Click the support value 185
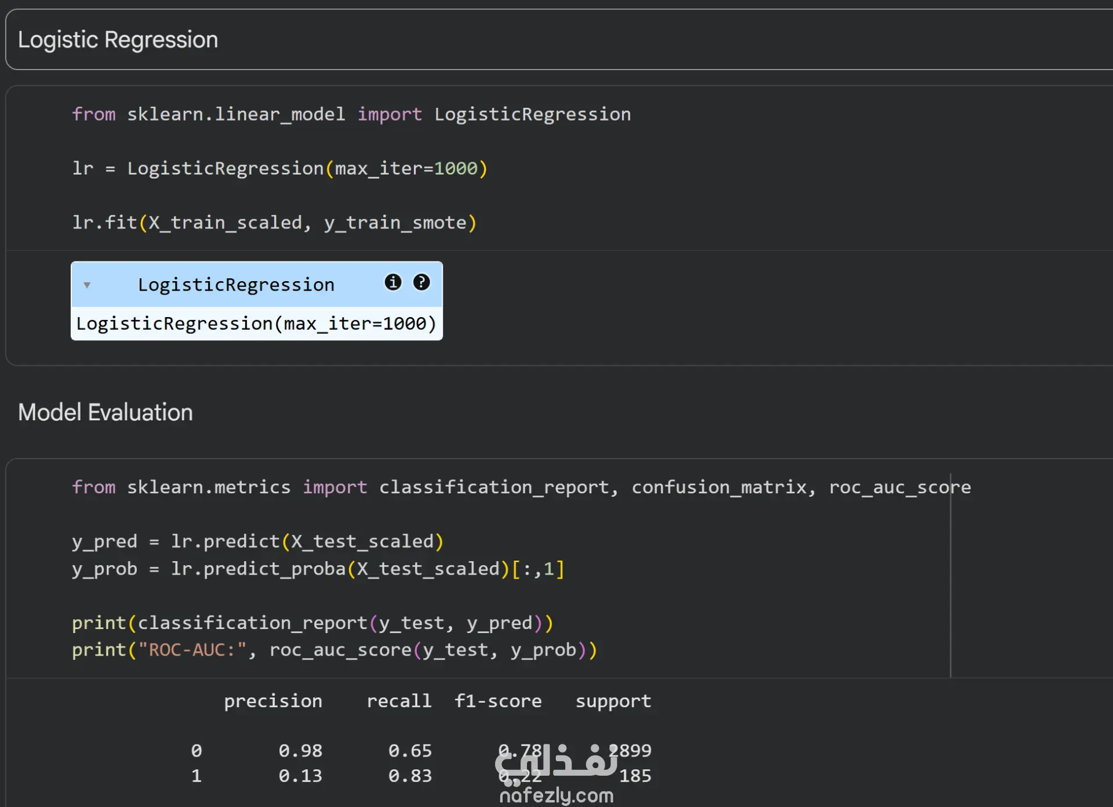Image resolution: width=1113 pixels, height=807 pixels. pyautogui.click(x=635, y=776)
